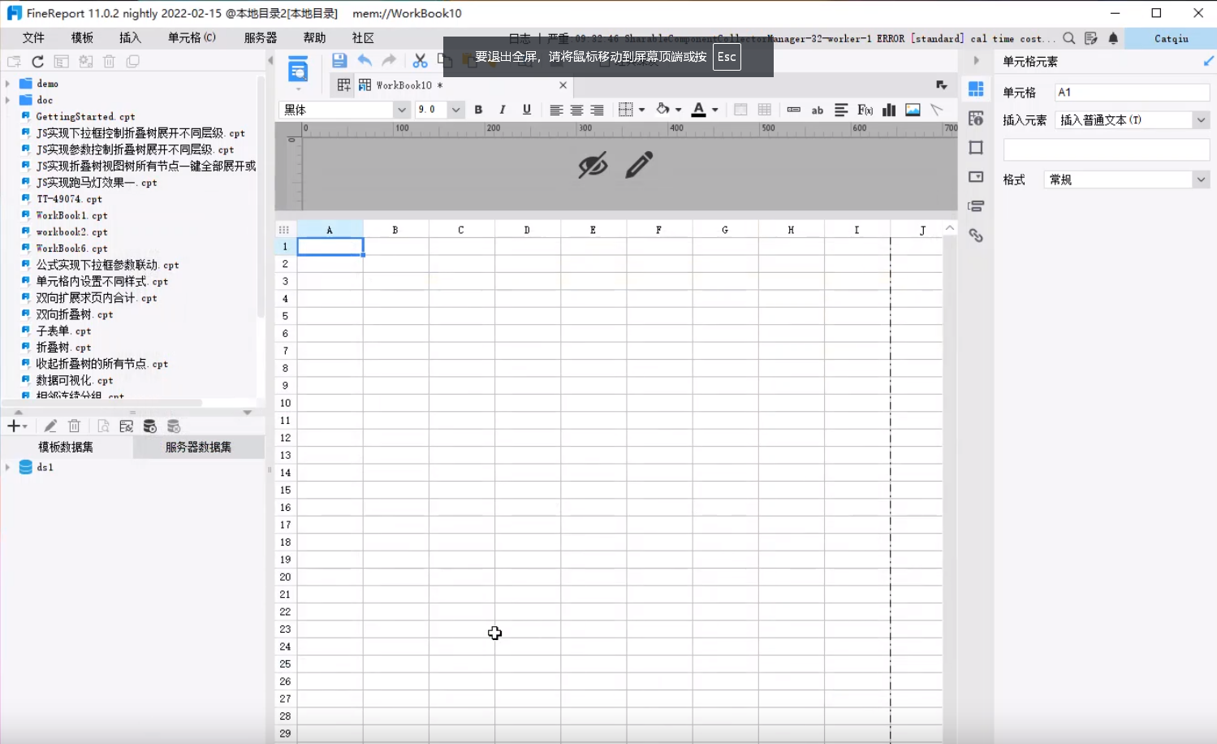This screenshot has width=1217, height=744.
Task: Click the notification bell icon
Action: coord(1113,38)
